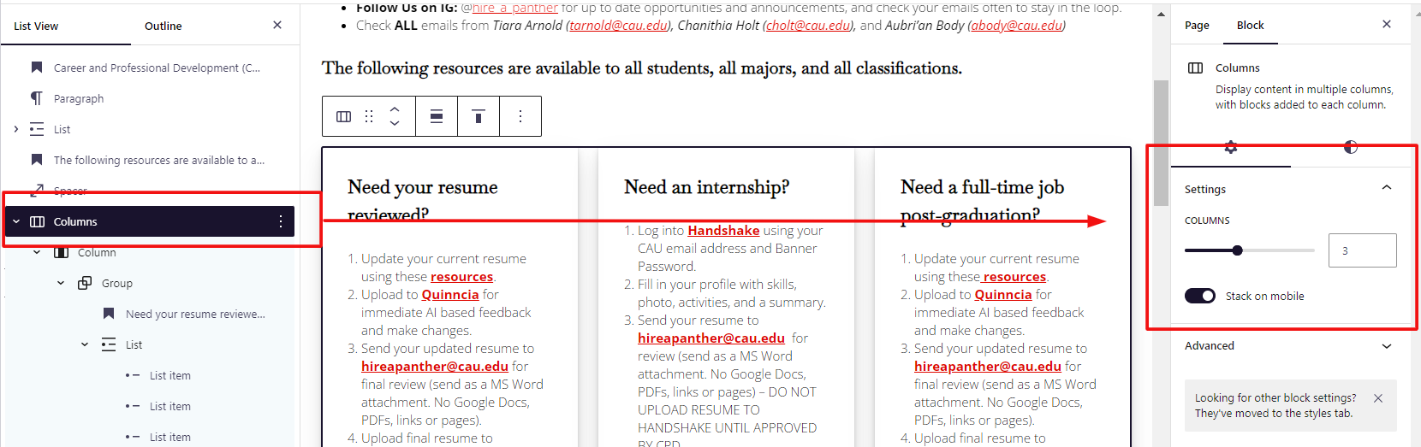Click the drag handle in block toolbar
The image size is (1421, 447).
pyautogui.click(x=369, y=116)
